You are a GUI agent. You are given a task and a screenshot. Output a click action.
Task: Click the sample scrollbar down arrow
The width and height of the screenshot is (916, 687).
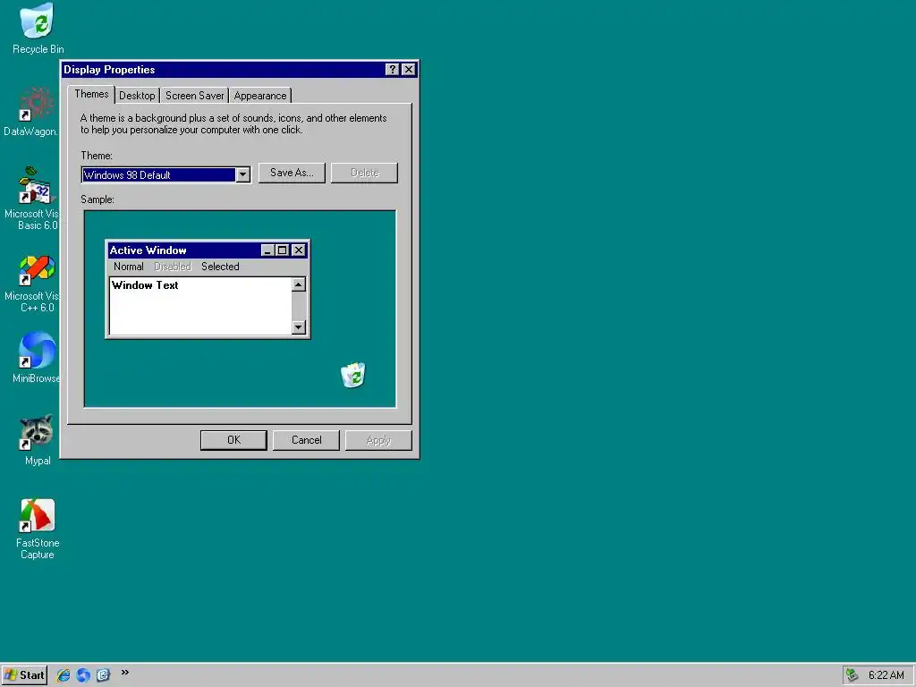click(299, 327)
